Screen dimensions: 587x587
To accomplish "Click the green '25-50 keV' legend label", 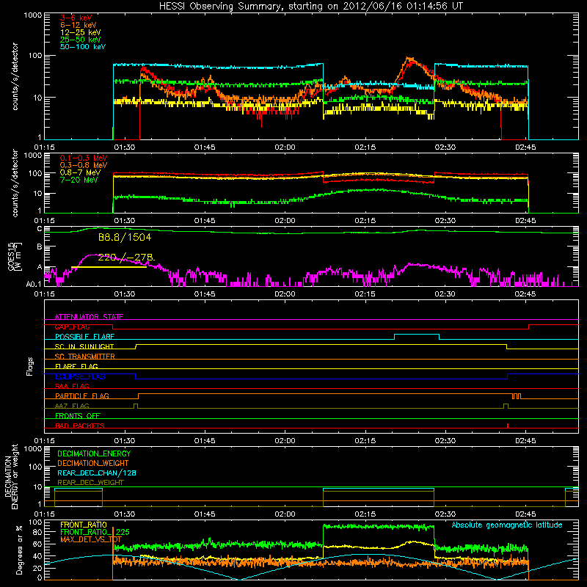I will [x=80, y=40].
